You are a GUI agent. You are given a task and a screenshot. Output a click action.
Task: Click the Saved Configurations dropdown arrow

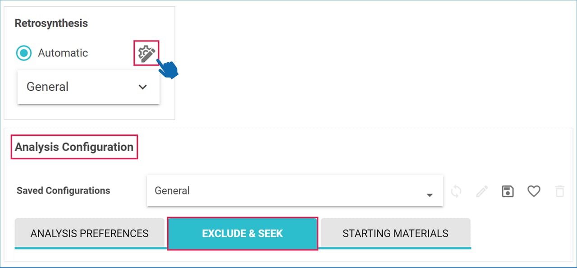[x=430, y=195]
